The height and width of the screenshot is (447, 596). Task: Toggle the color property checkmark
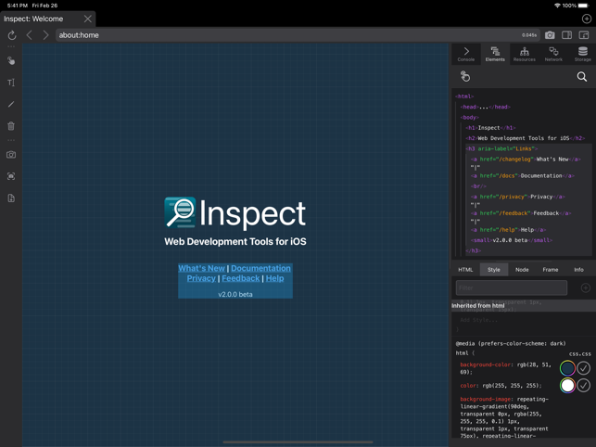tap(583, 386)
